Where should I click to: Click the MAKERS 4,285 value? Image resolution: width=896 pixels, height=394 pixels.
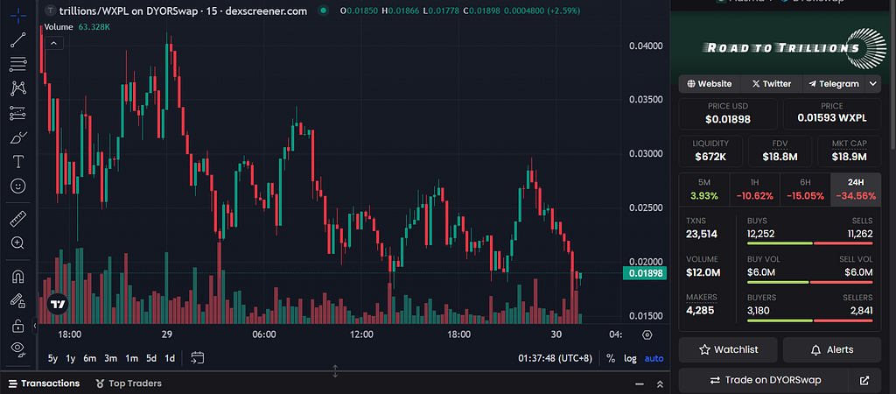click(x=700, y=311)
